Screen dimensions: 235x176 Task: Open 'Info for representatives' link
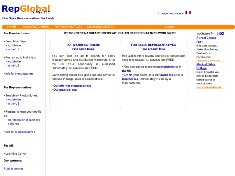point(20,132)
